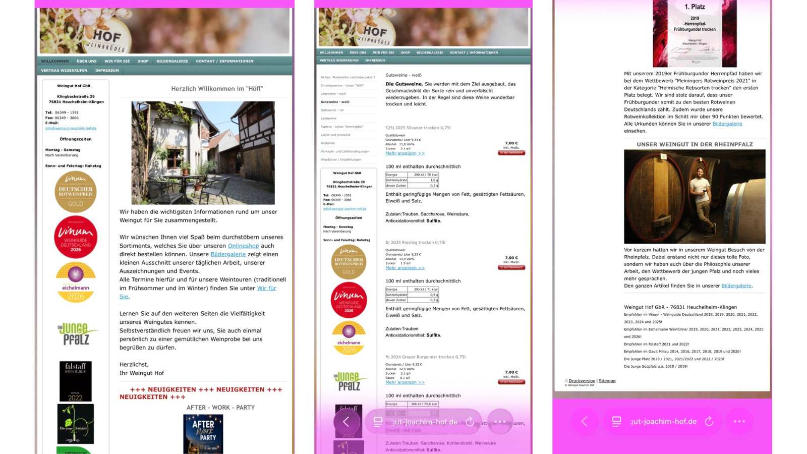Open SHOP in the left screenshot menu

point(143,61)
